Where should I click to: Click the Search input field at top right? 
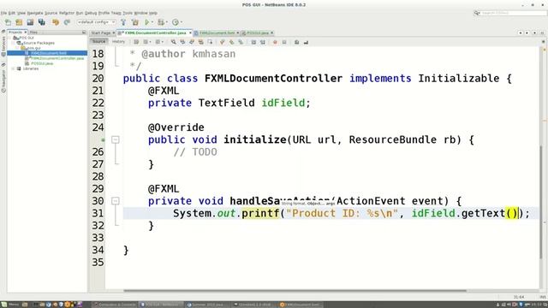514,13
